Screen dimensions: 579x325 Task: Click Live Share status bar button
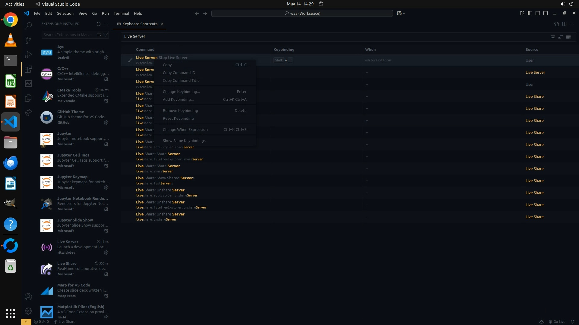(65, 321)
